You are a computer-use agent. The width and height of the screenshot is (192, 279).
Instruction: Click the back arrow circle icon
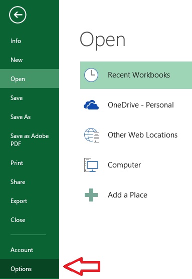coord(18,15)
